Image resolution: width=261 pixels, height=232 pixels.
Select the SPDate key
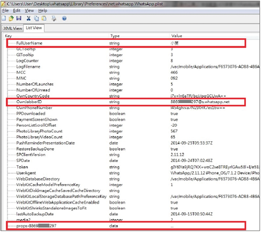click(23, 161)
